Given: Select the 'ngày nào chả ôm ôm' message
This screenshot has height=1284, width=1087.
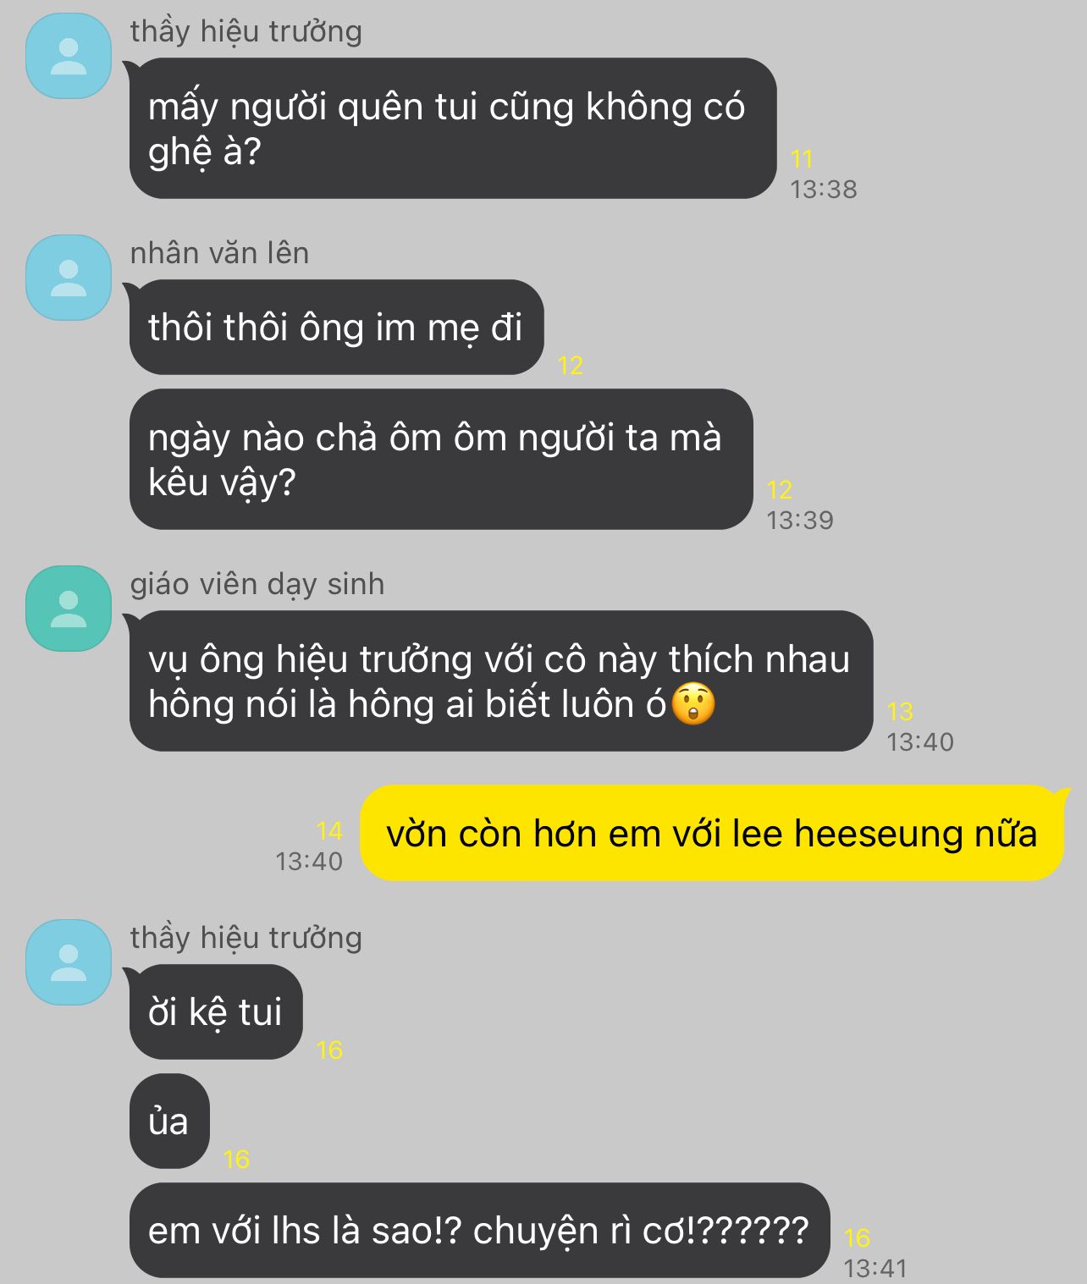Looking at the screenshot, I should coord(441,460).
